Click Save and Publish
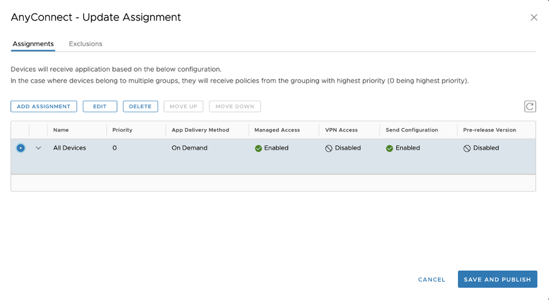Screen dimensions: 549x300 pyautogui.click(x=497, y=279)
